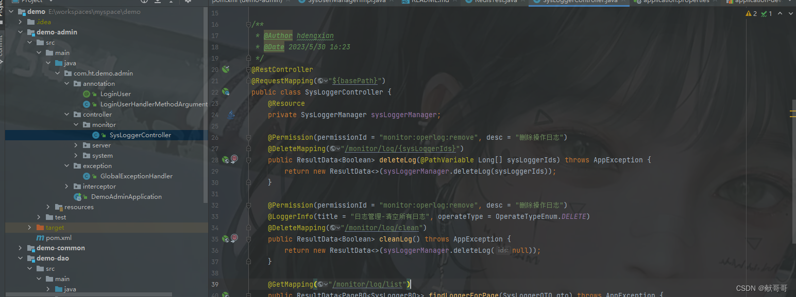Collapse the annotation package
The width and height of the screenshot is (796, 297).
[67, 84]
